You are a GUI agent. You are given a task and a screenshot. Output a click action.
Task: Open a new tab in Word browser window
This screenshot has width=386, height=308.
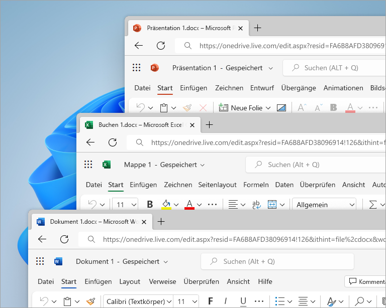coord(161,221)
